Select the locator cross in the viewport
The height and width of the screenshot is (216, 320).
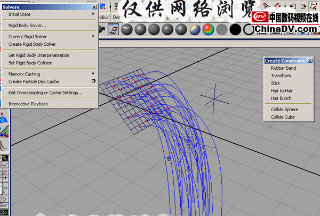[214, 99]
